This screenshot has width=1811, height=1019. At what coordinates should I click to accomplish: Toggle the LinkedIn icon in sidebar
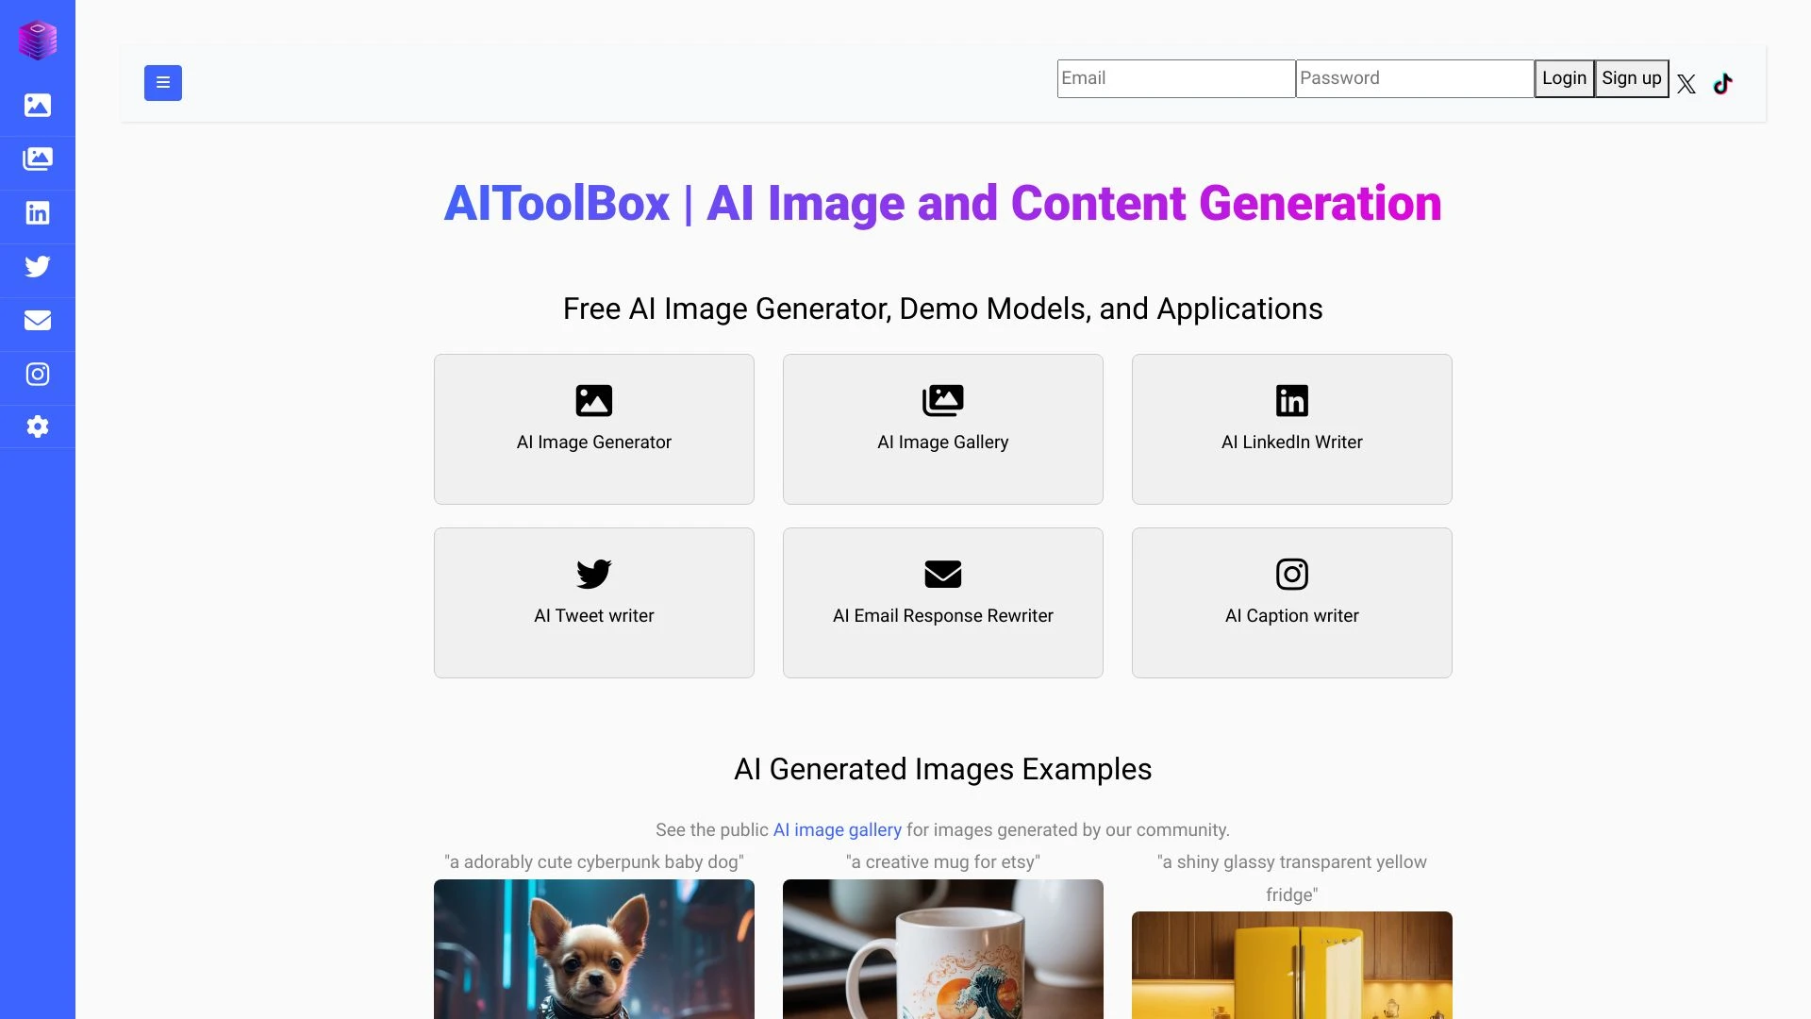point(38,211)
